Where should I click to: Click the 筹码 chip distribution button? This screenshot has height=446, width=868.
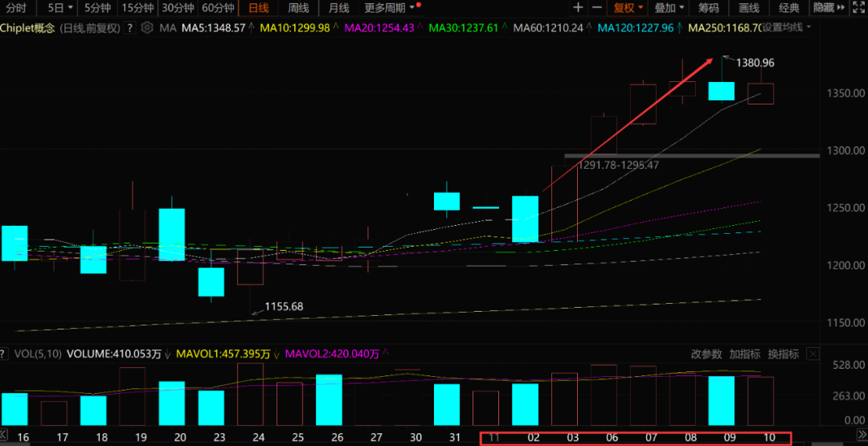tap(709, 8)
